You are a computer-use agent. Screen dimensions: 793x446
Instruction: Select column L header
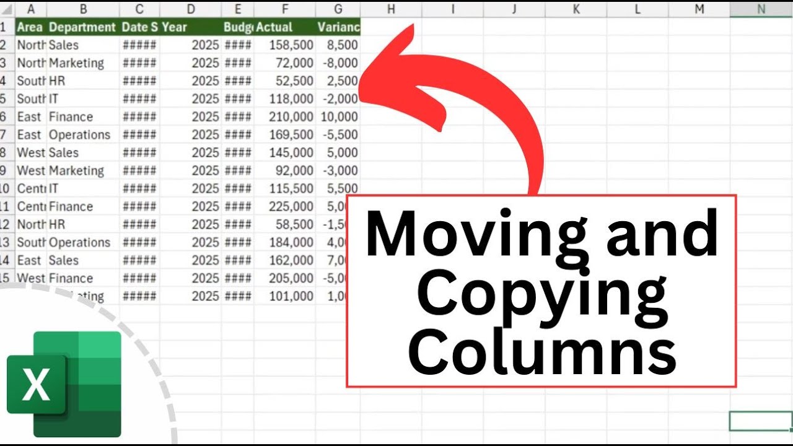point(637,9)
